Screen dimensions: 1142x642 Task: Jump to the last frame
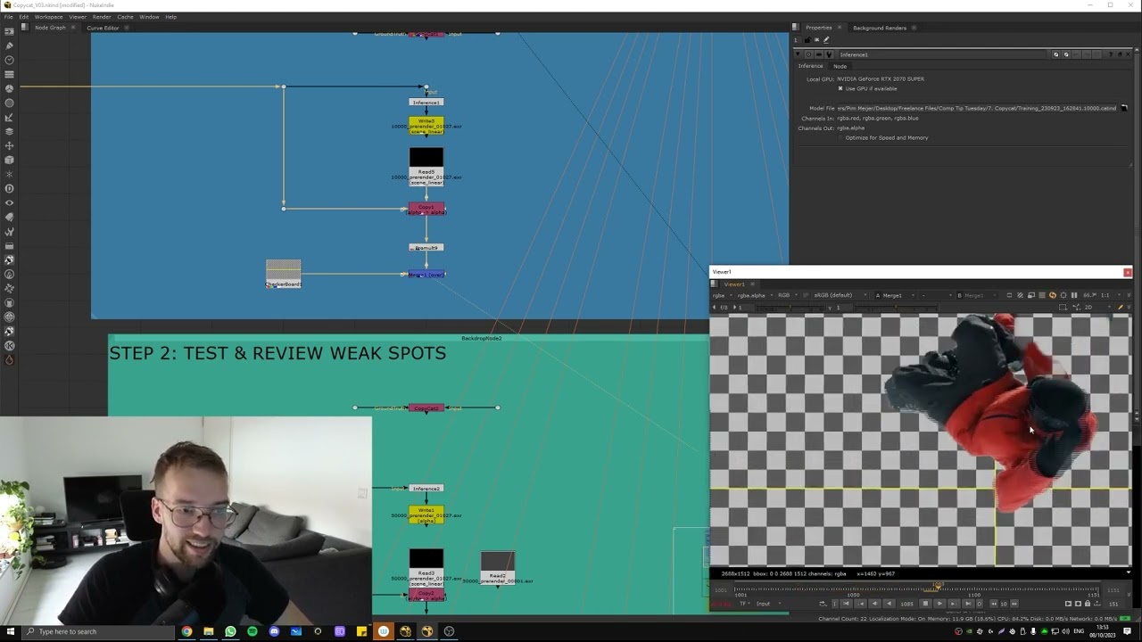968,604
